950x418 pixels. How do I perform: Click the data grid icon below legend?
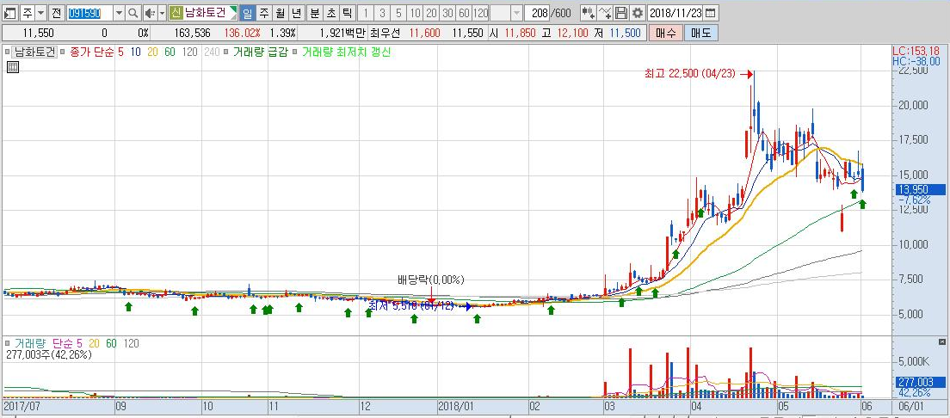[13, 67]
